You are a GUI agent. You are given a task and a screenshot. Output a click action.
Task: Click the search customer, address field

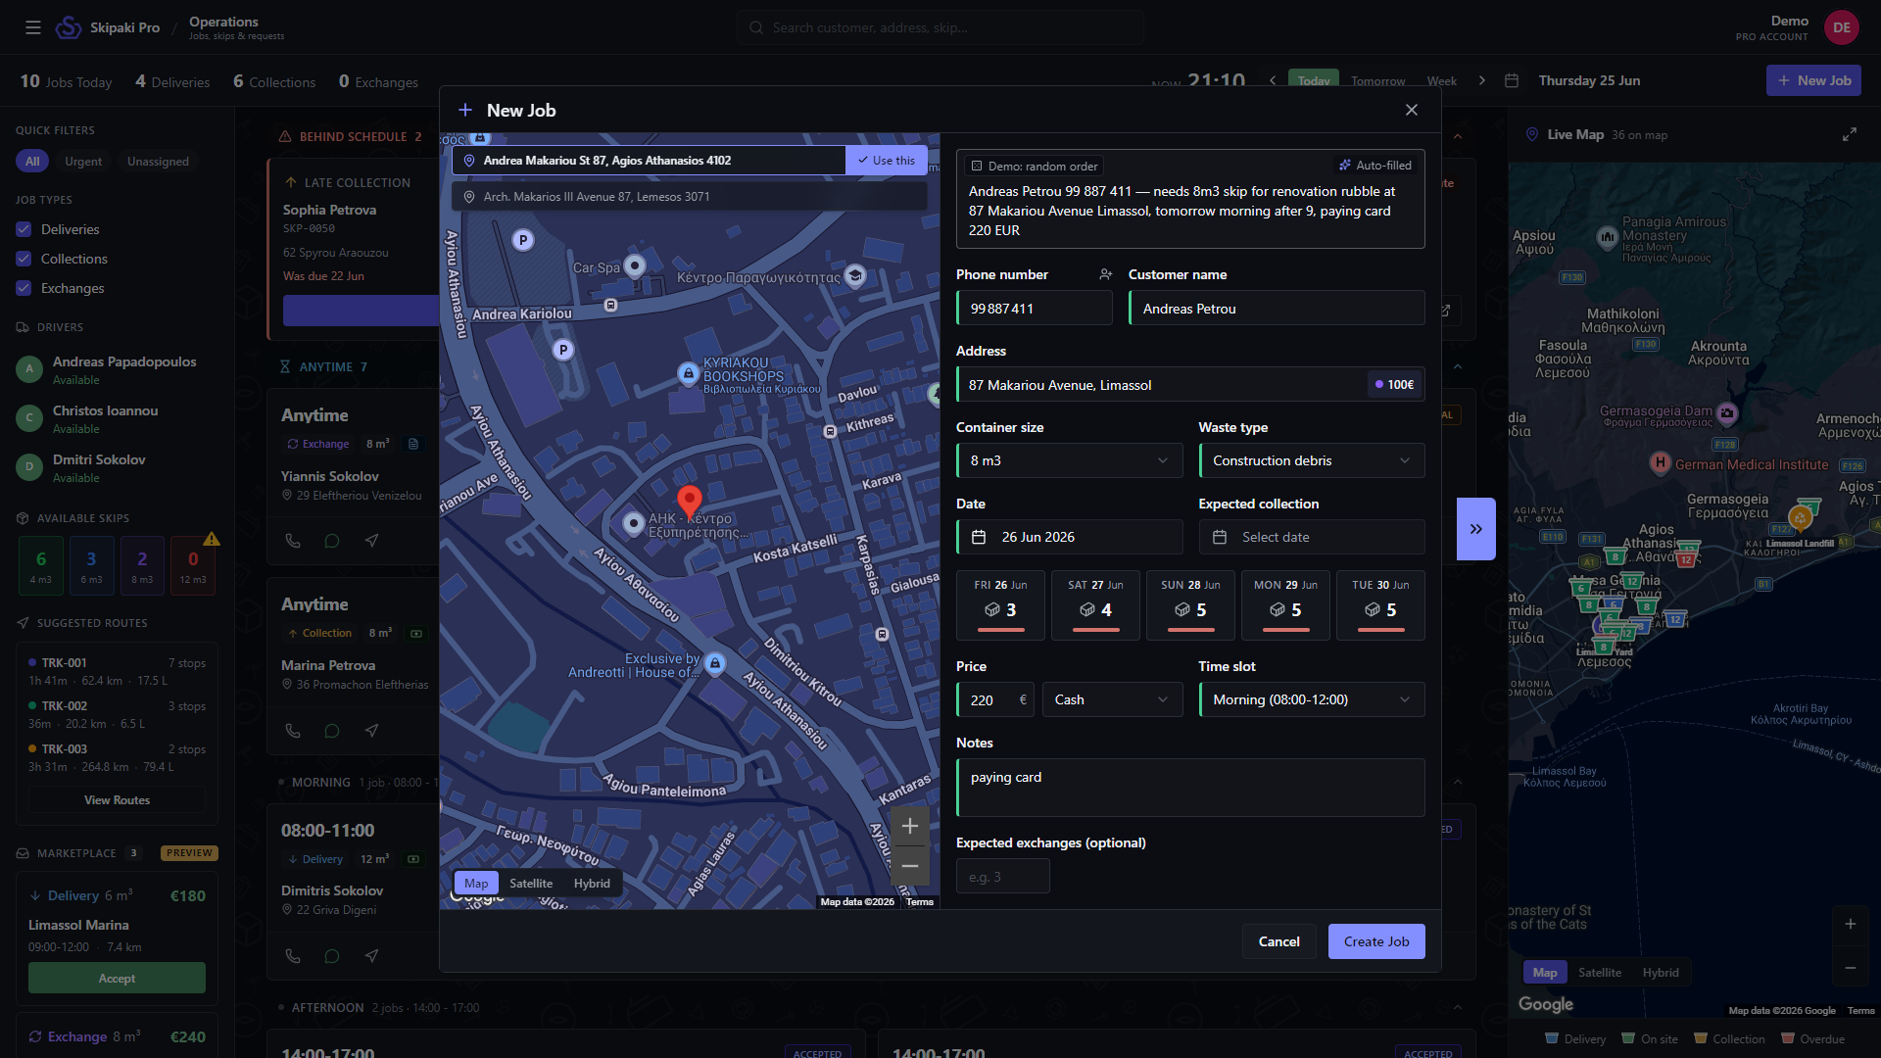[940, 27]
